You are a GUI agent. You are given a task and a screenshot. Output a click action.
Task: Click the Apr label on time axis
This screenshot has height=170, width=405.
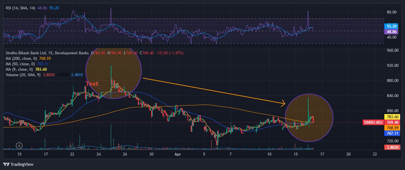pyautogui.click(x=178, y=154)
